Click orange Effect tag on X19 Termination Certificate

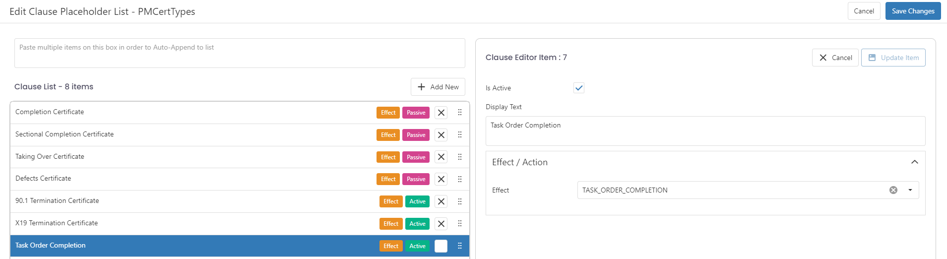(x=391, y=224)
